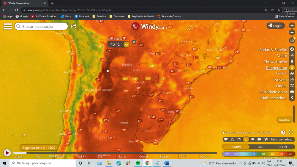Close the 42°C temperature picker
Screen dimensions: 297x167
tap(134, 42)
